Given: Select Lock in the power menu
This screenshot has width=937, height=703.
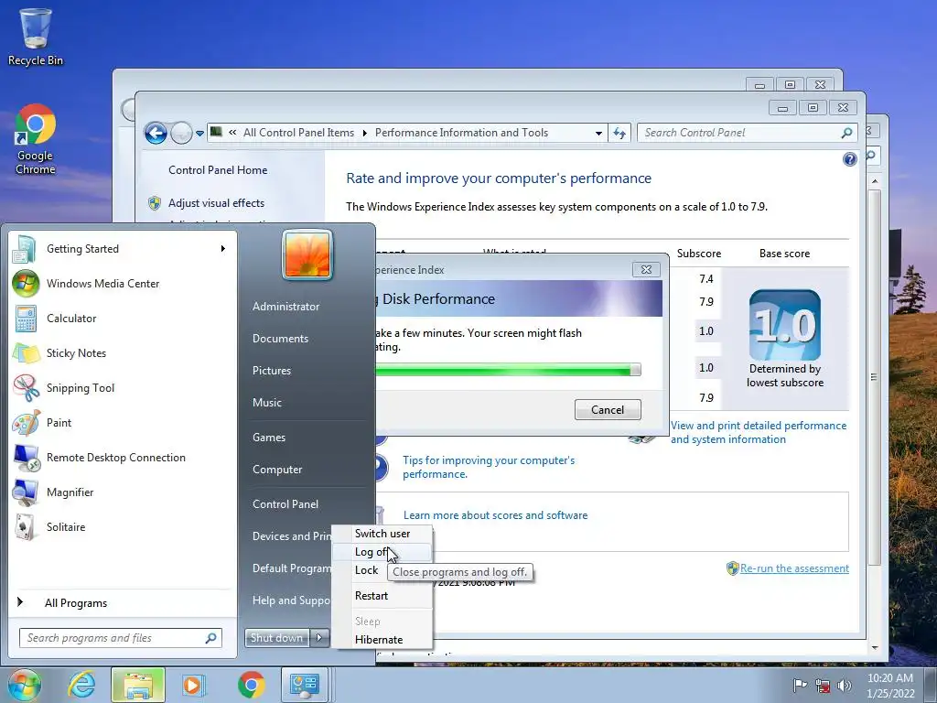Looking at the screenshot, I should click(366, 570).
